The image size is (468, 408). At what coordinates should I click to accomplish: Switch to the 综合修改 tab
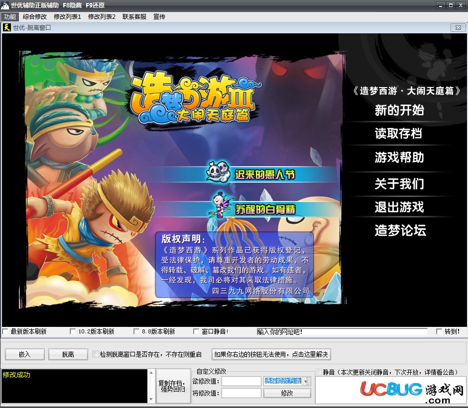[35, 17]
